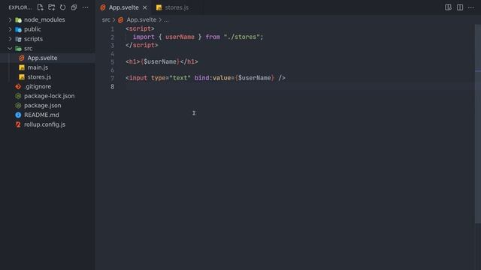Close the App.svelte tab
This screenshot has width=481, height=270.
145,7
